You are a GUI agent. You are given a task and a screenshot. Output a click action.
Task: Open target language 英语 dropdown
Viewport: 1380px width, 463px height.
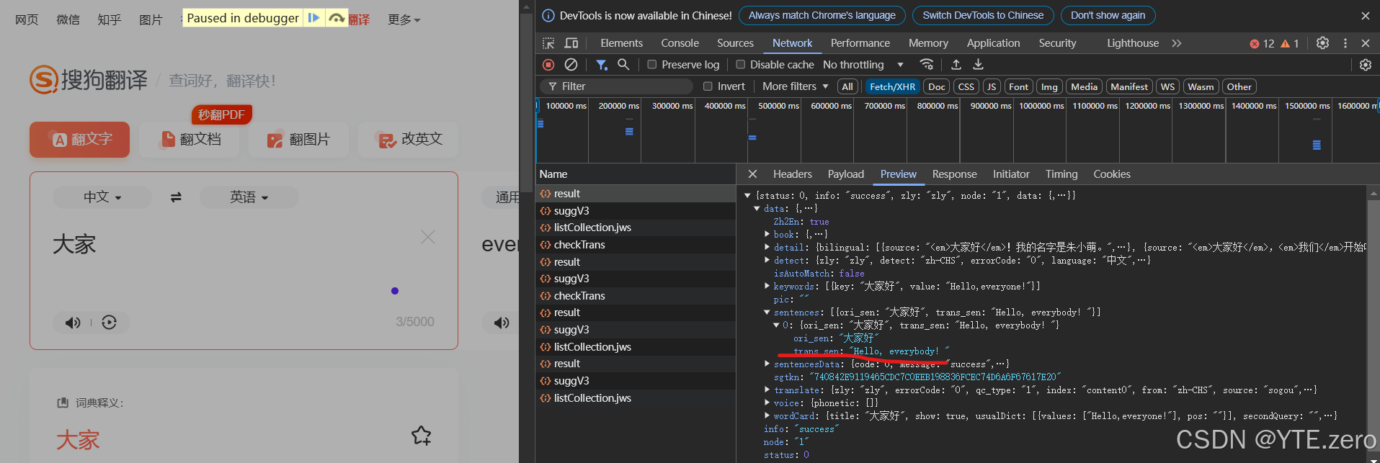[249, 197]
